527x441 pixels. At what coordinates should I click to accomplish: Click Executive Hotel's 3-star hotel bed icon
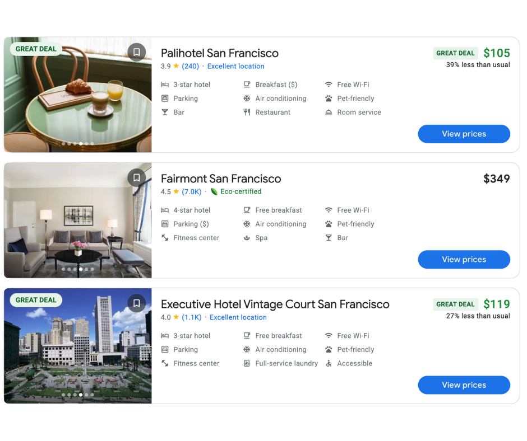coord(165,336)
